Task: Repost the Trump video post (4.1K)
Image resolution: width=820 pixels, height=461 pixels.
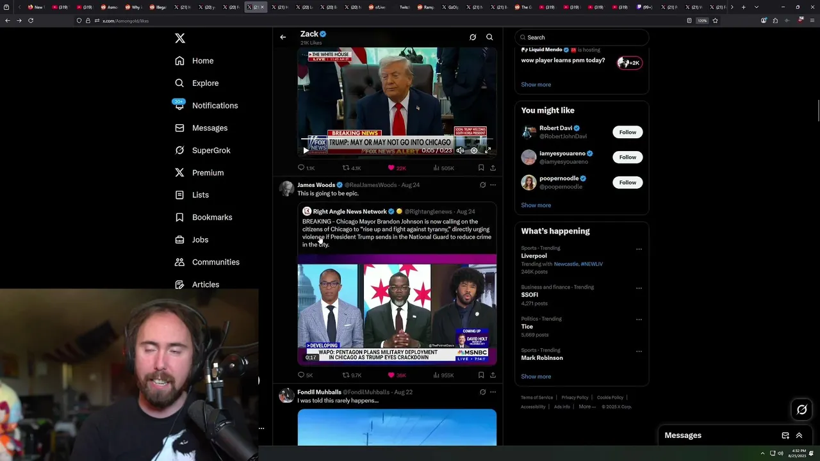Action: coord(352,168)
